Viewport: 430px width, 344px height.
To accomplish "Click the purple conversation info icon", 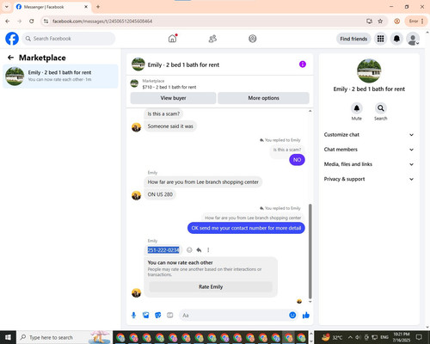I will click(303, 64).
